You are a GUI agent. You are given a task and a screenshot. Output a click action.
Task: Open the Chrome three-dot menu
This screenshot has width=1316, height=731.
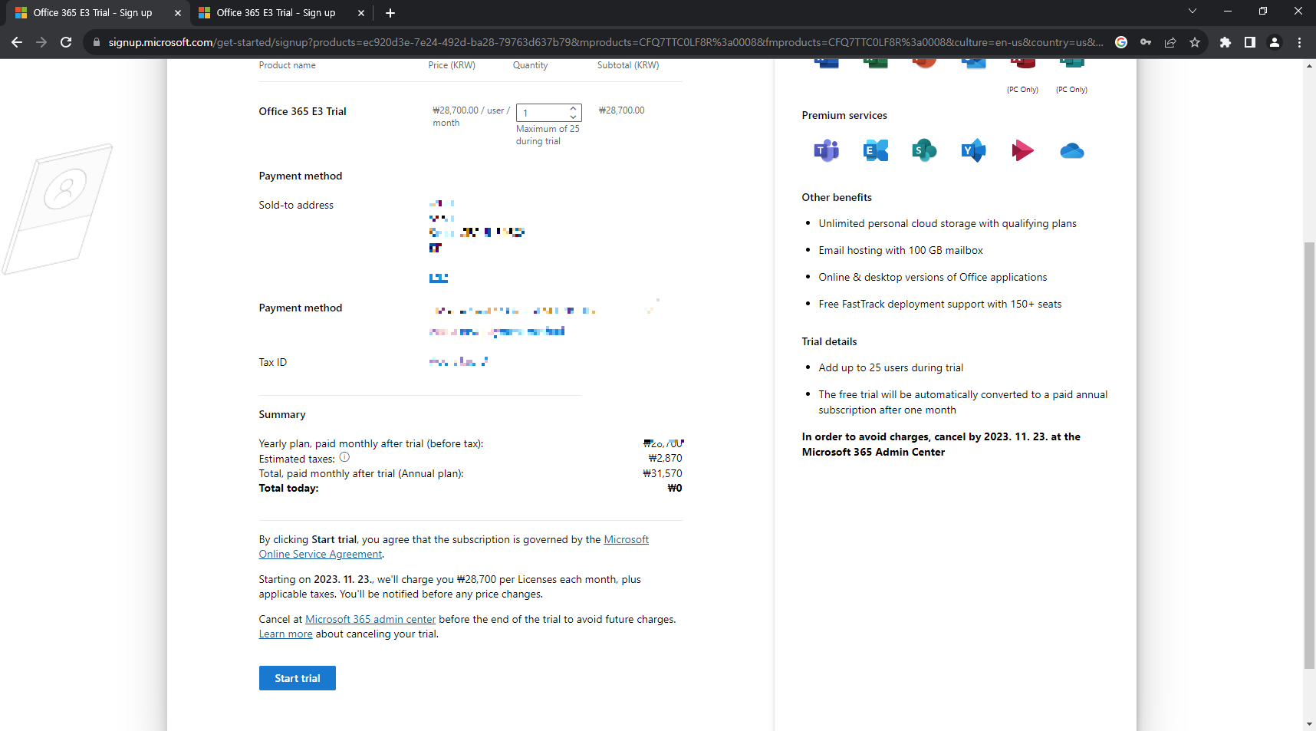pyautogui.click(x=1299, y=42)
